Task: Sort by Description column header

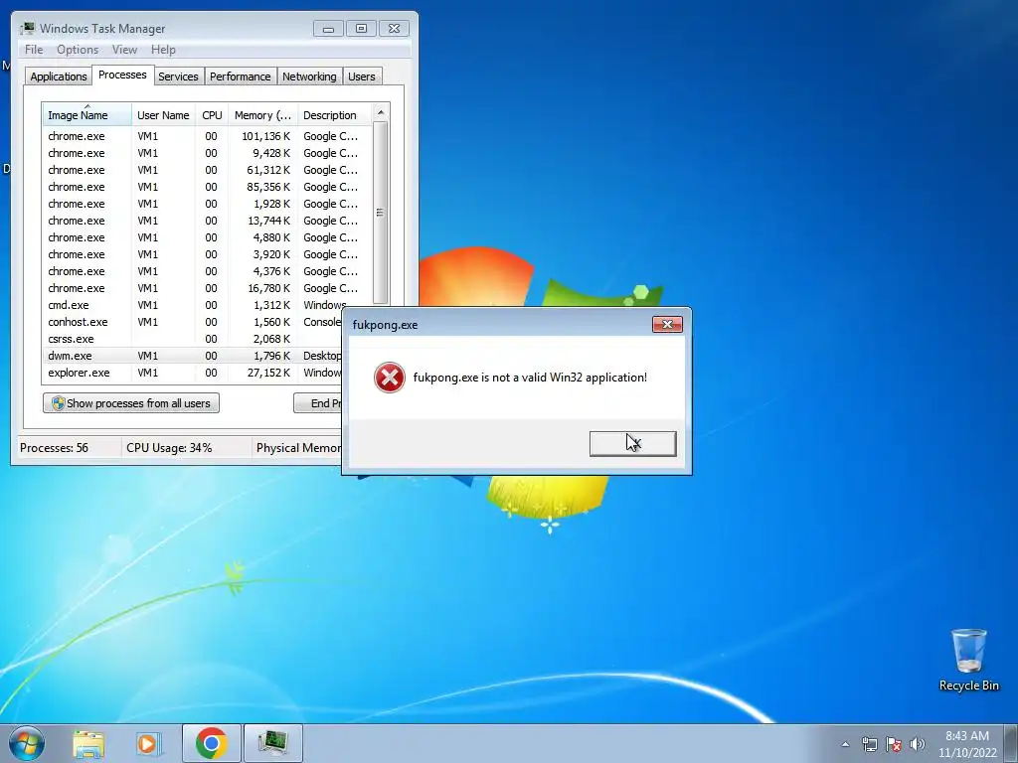Action: pyautogui.click(x=334, y=115)
